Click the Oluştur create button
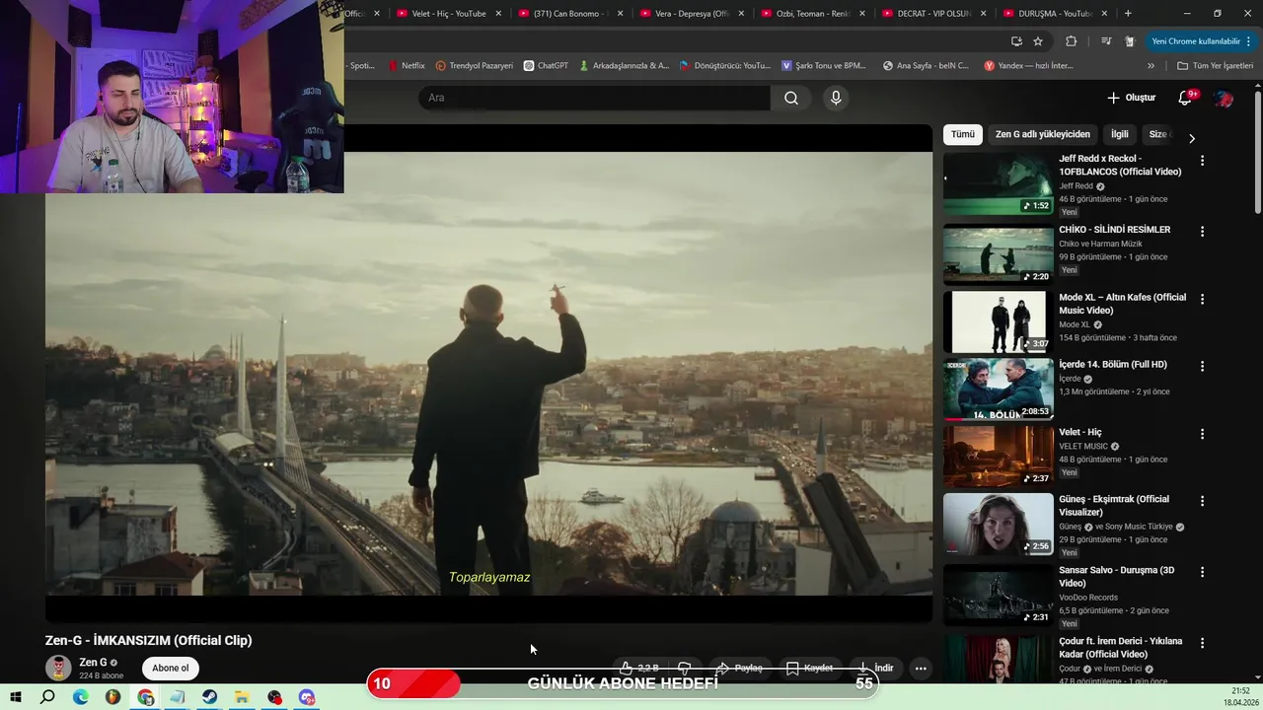Viewport: 1263px width, 710px height. coord(1131,98)
